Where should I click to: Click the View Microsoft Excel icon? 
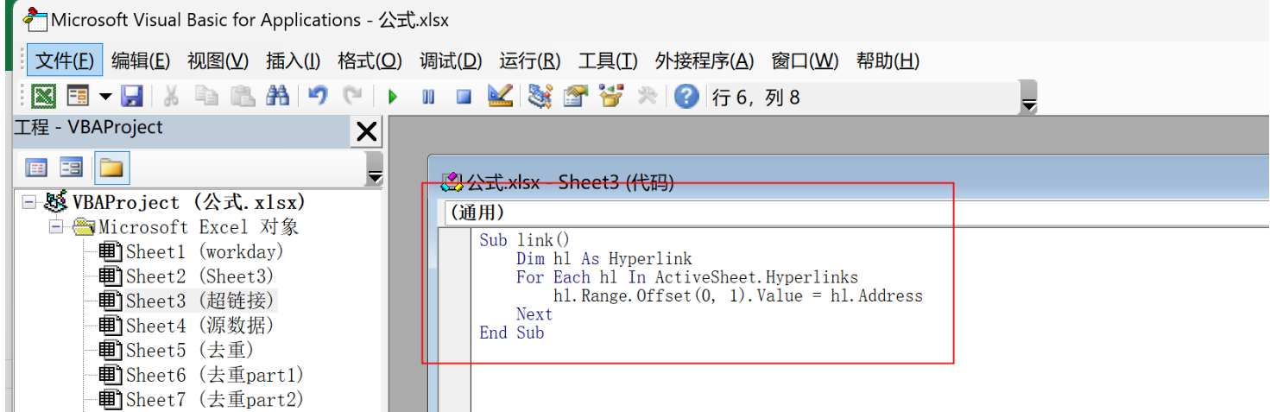[x=43, y=96]
